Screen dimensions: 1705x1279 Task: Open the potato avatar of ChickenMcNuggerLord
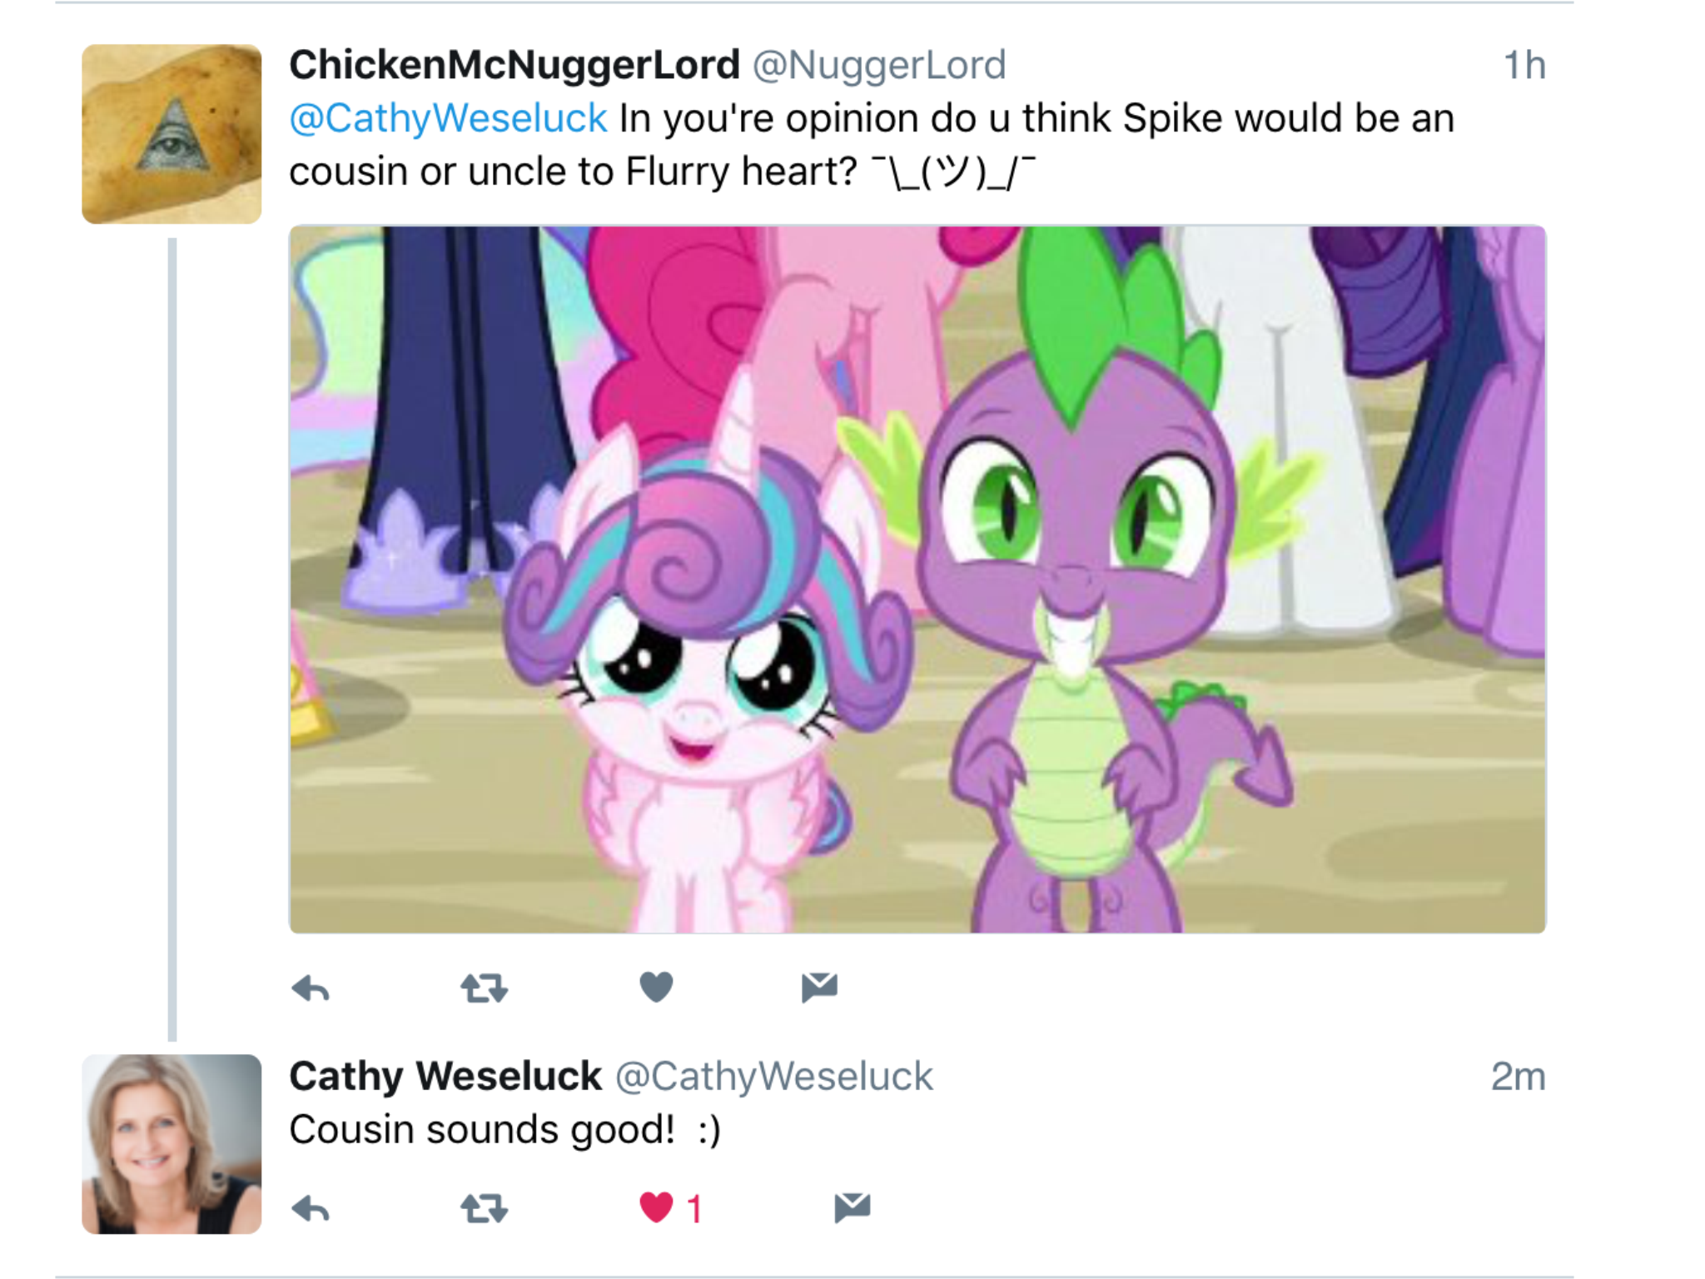[x=171, y=134]
